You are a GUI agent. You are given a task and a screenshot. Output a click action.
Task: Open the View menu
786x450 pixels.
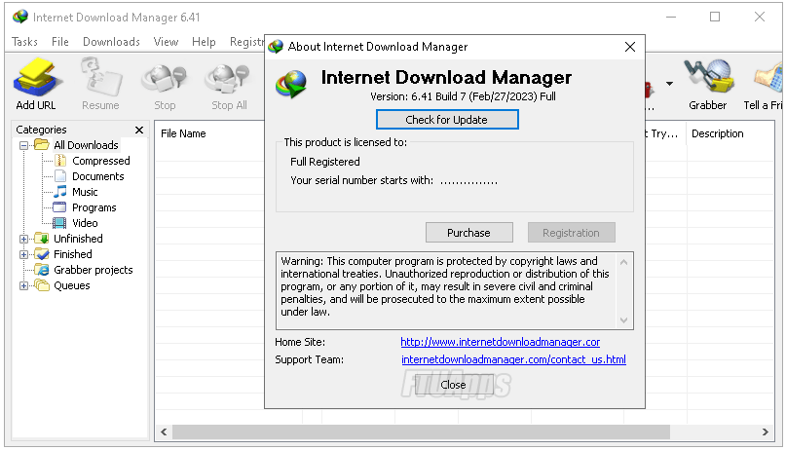coord(166,42)
